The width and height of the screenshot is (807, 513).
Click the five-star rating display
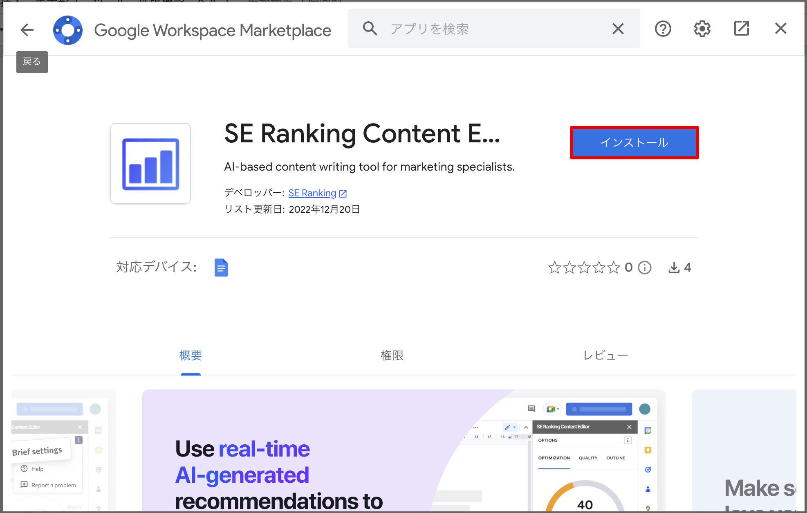(584, 268)
